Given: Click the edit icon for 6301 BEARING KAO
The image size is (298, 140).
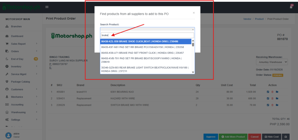Looking at the screenshot, I should 268,92.
